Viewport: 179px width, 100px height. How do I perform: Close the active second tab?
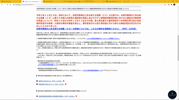pos(41,1)
